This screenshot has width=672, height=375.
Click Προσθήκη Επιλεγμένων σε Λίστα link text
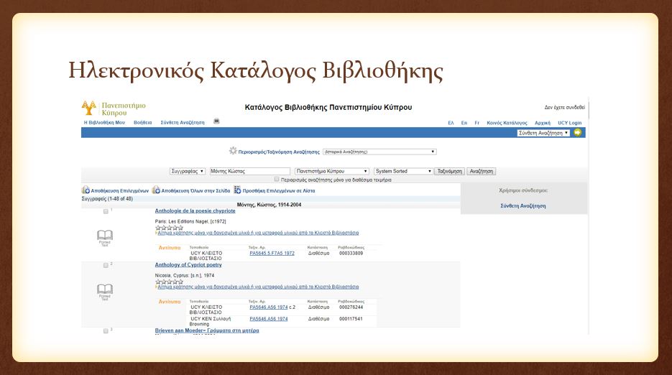click(279, 190)
